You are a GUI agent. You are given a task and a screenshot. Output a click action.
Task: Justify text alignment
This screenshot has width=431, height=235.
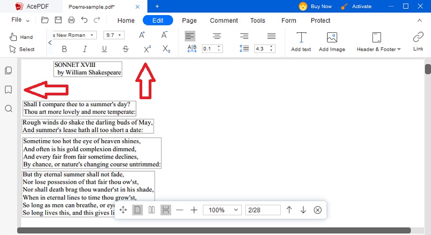point(272,36)
